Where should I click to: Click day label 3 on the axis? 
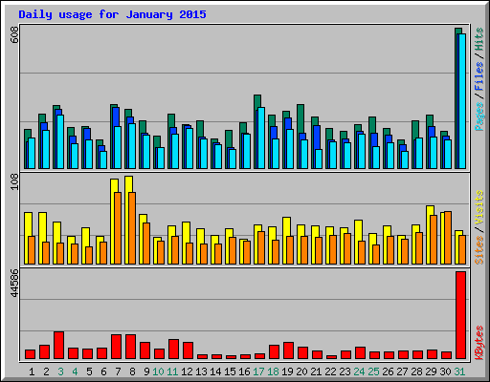(x=60, y=371)
